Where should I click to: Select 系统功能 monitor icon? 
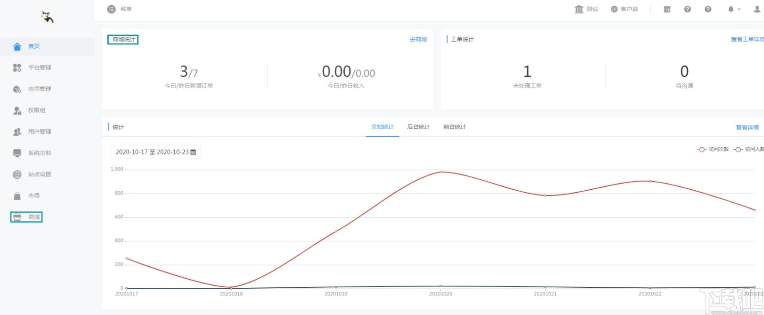(x=17, y=153)
